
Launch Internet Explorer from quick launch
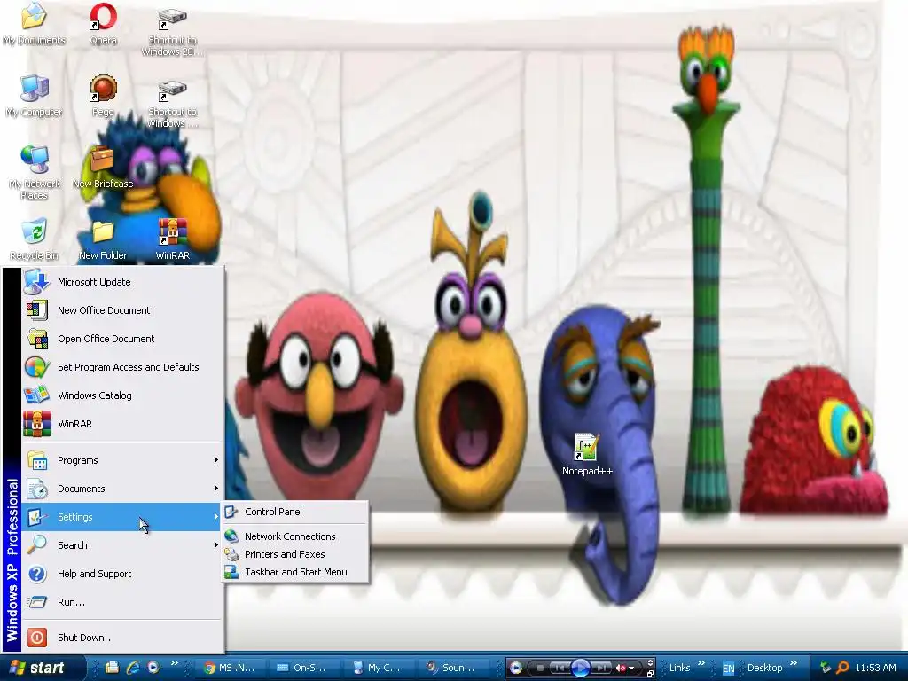tap(133, 668)
